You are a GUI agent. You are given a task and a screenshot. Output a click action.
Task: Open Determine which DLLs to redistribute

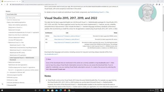pos(18,35)
